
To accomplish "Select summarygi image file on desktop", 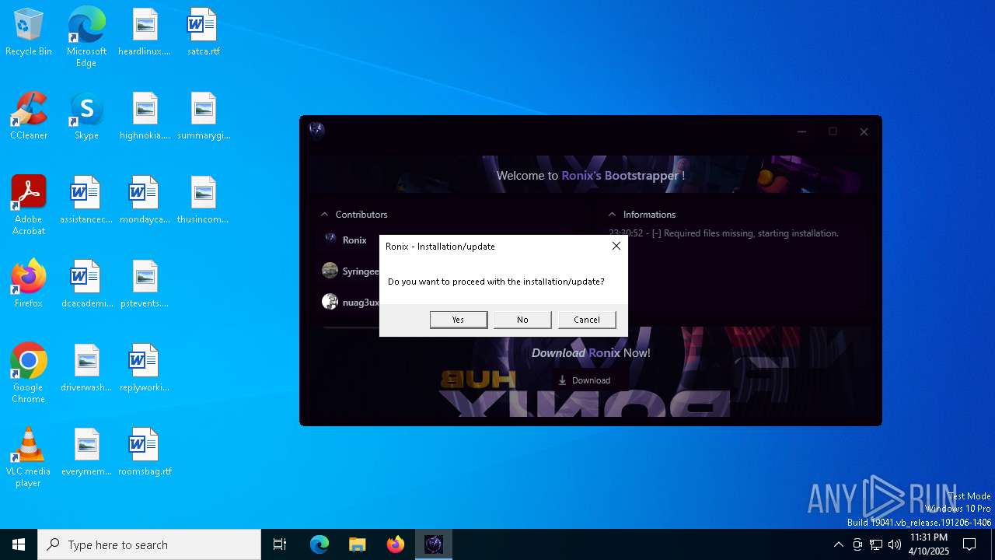I will coord(203,117).
